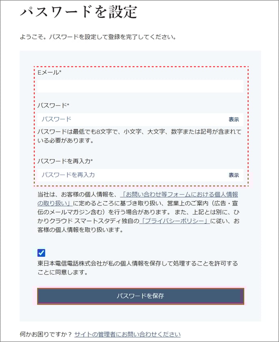
Task: Show the password via first 表示 toggle
Action: [x=234, y=119]
